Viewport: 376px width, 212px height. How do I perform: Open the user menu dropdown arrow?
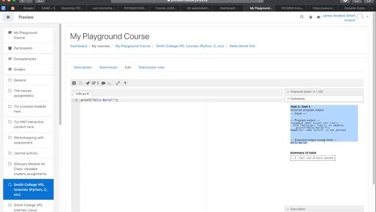click(x=367, y=17)
